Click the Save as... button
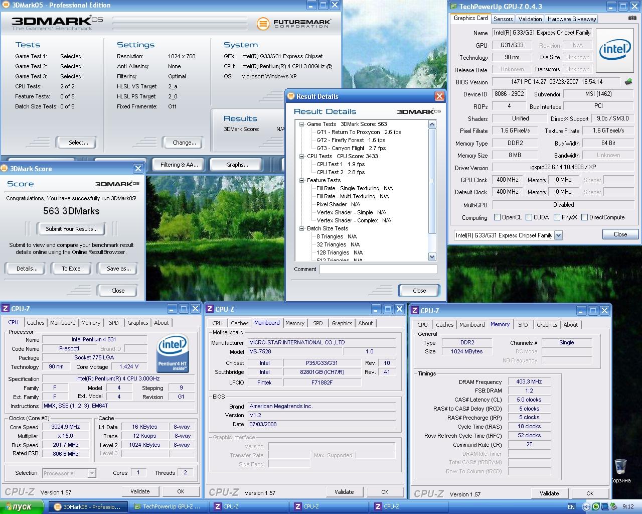The image size is (642, 514). (x=119, y=269)
